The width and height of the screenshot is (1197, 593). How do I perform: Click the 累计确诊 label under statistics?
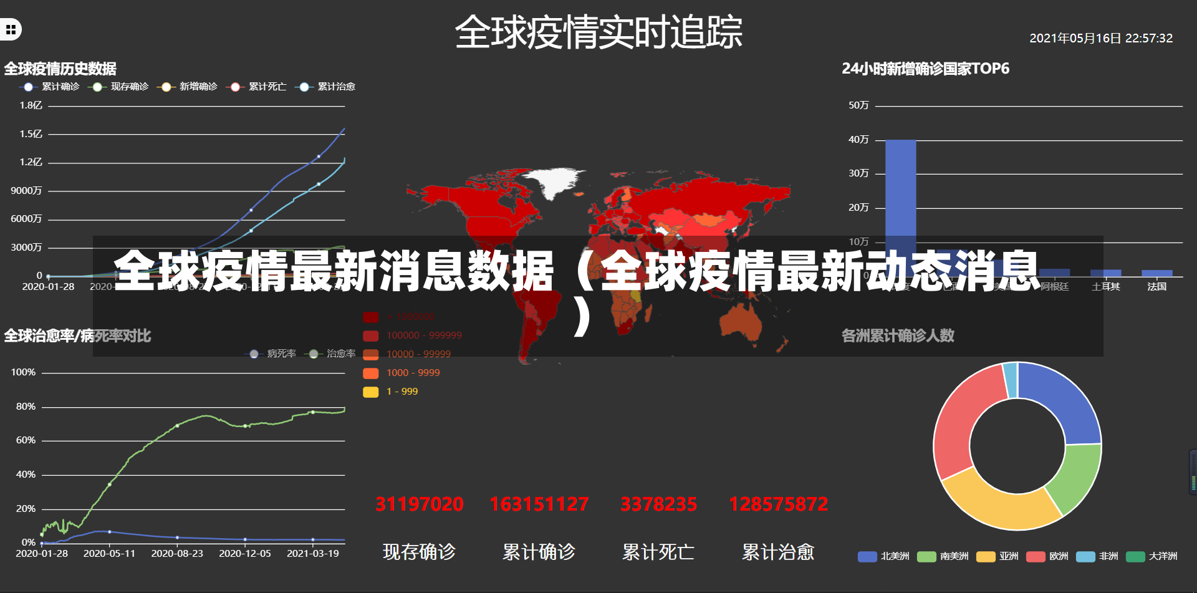[x=539, y=552]
